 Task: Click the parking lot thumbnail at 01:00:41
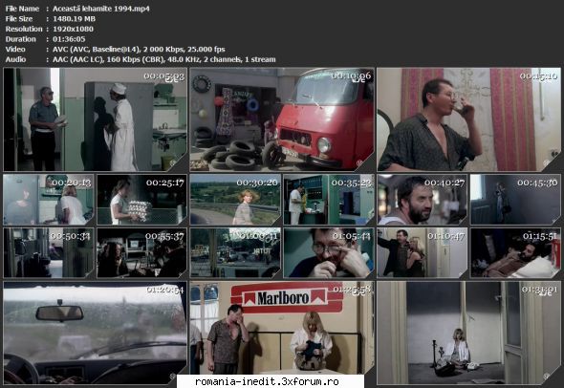[235, 253]
